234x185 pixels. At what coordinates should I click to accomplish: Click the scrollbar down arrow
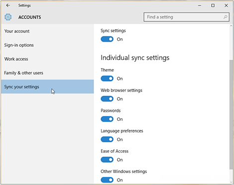click(x=231, y=182)
